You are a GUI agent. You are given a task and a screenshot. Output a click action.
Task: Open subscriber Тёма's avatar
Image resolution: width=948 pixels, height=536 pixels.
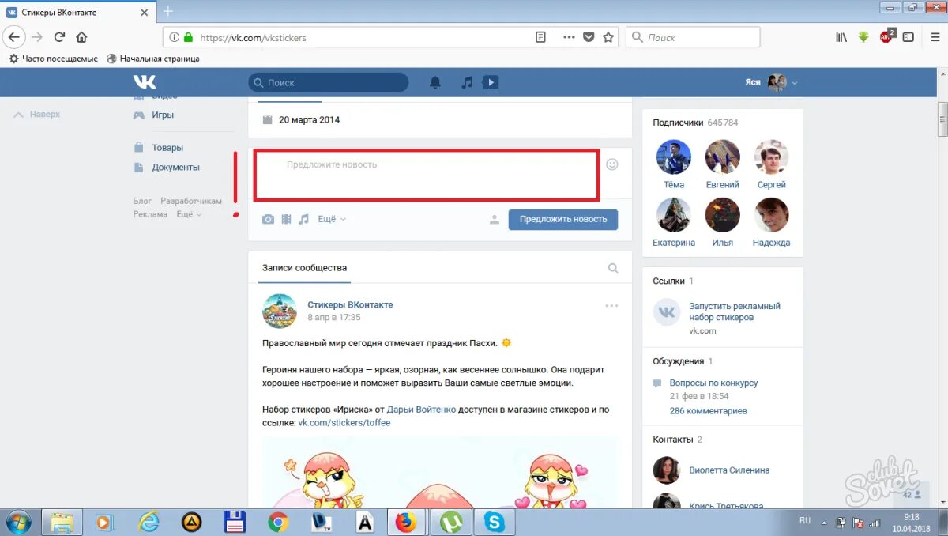674,157
